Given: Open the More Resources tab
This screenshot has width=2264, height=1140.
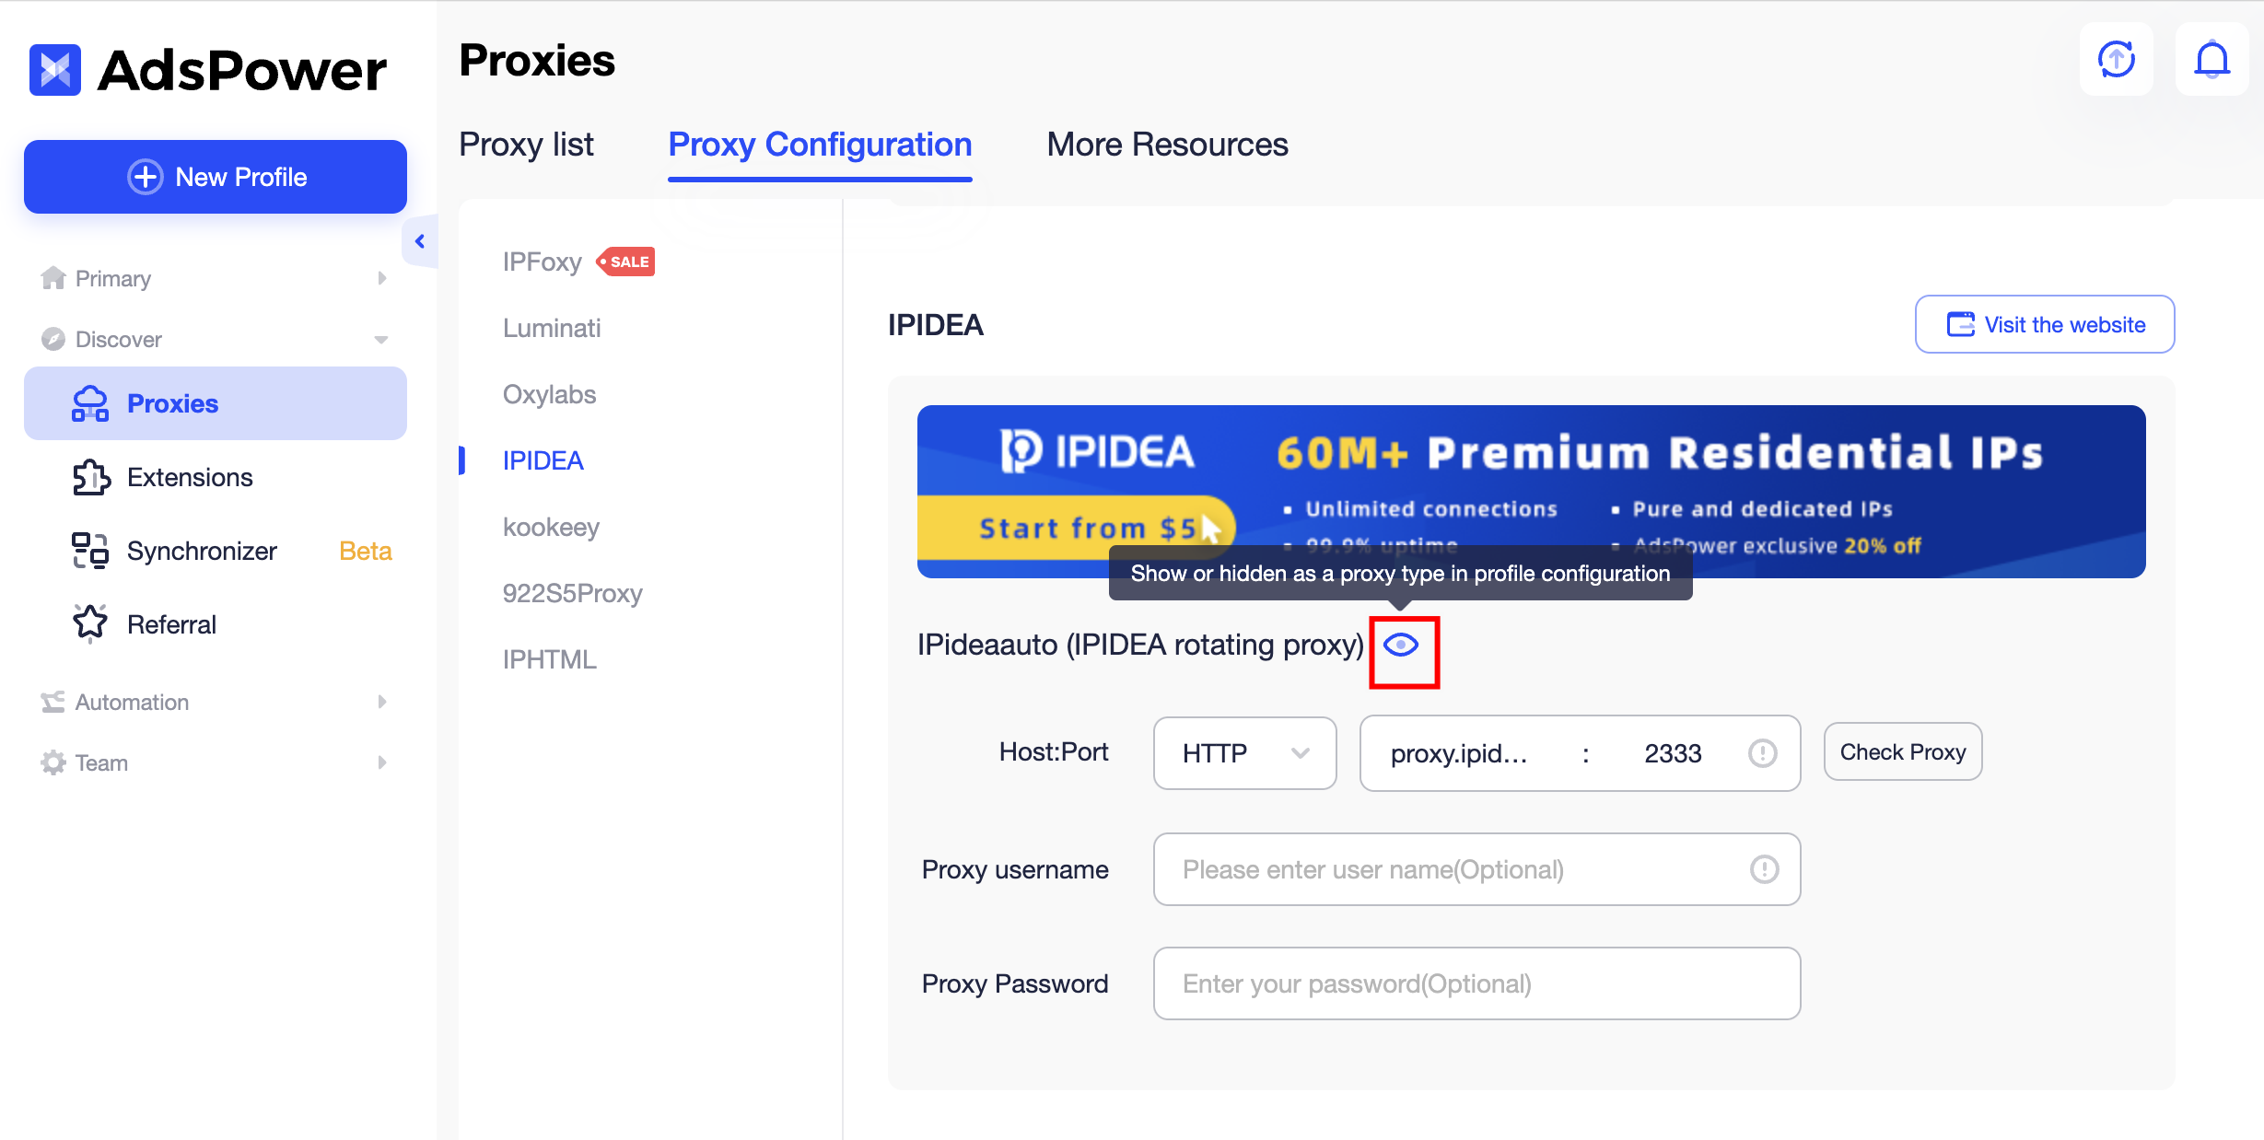Looking at the screenshot, I should 1166,145.
